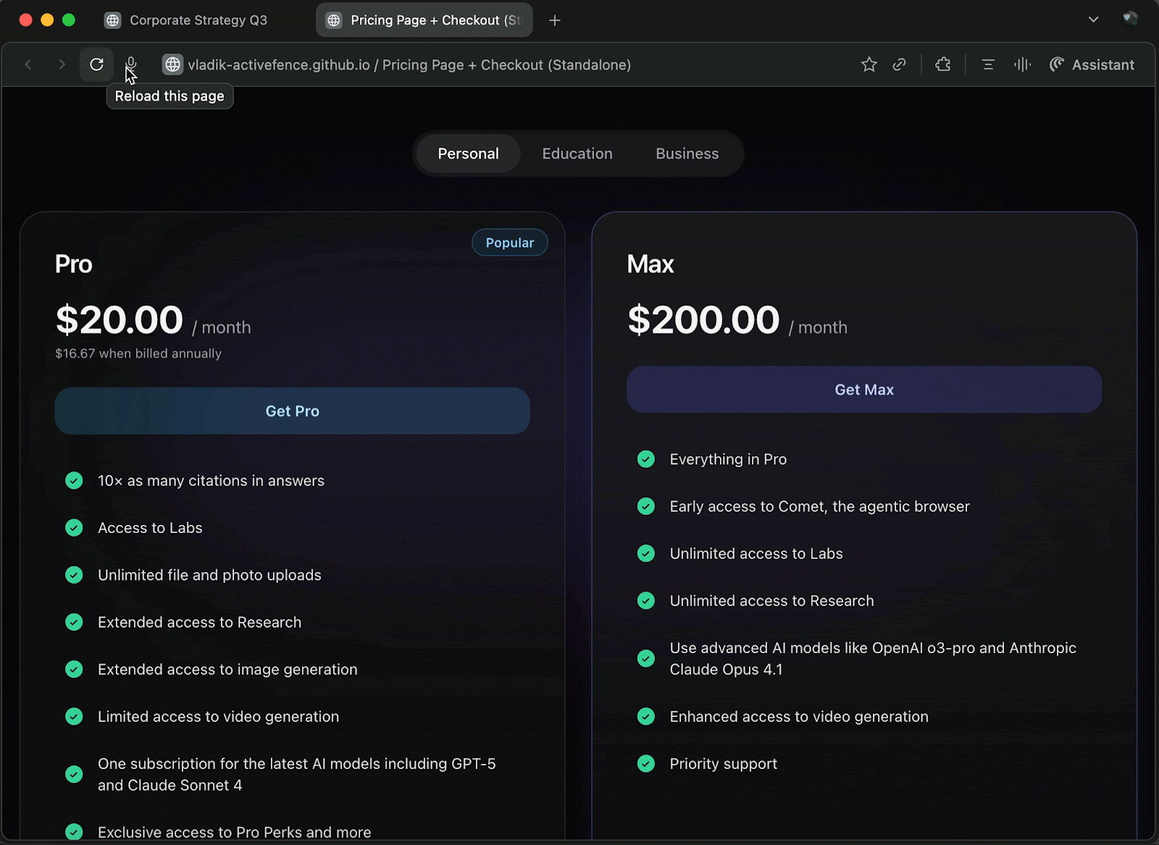Select the Business plan toggle
This screenshot has height=845, width=1159.
(x=687, y=154)
